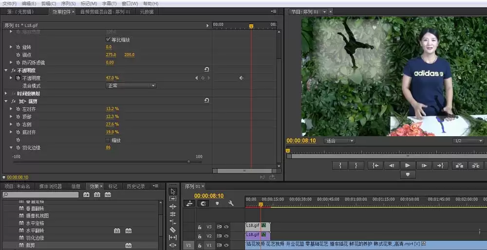Select the Rate Stretch tool
The image size is (487, 250).
click(x=173, y=222)
